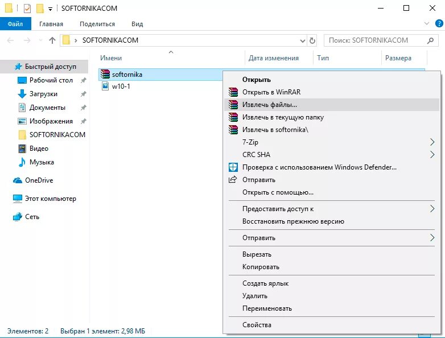Click the WinRAR icon beside Извлечь в softornika\
This screenshot has width=445, height=338.
[x=233, y=130]
